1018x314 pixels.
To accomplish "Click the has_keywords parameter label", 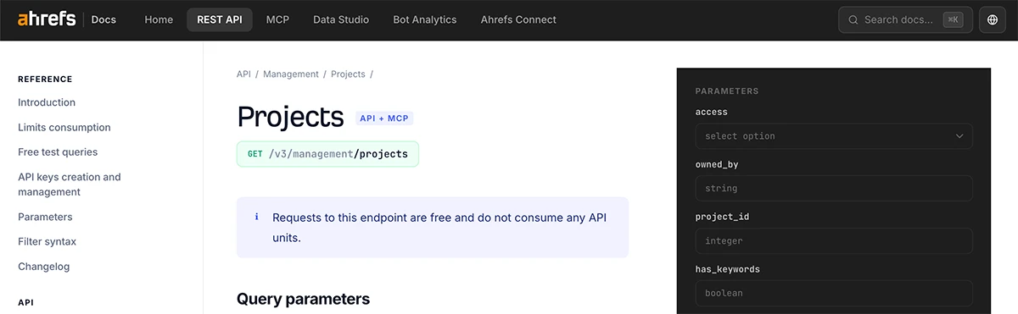I will pyautogui.click(x=727, y=269).
